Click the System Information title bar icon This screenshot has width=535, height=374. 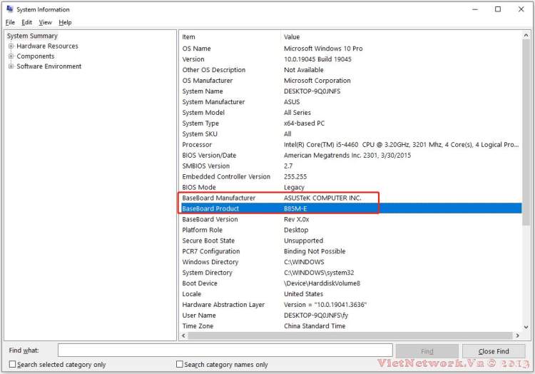pos(9,9)
